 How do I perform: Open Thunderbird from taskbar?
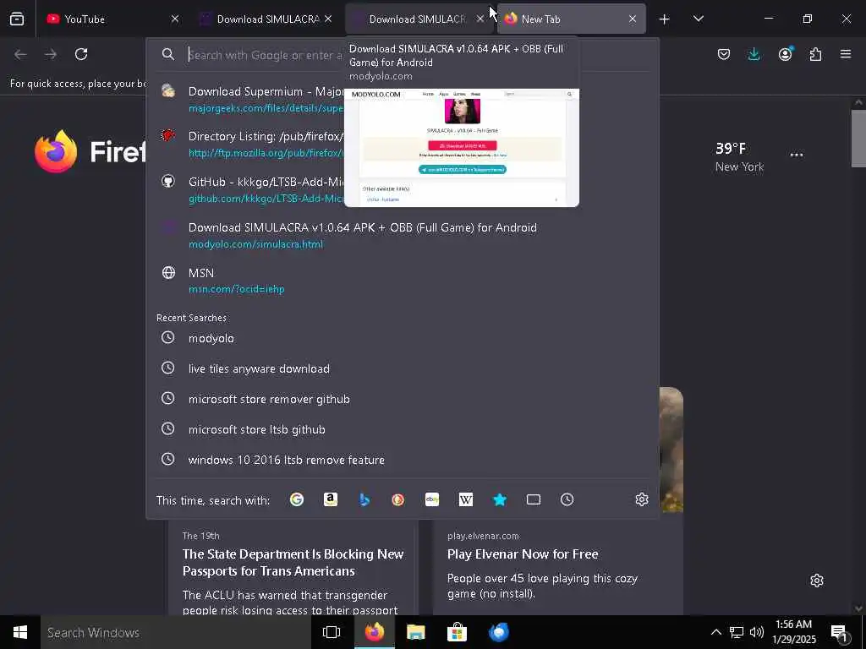pos(499,632)
